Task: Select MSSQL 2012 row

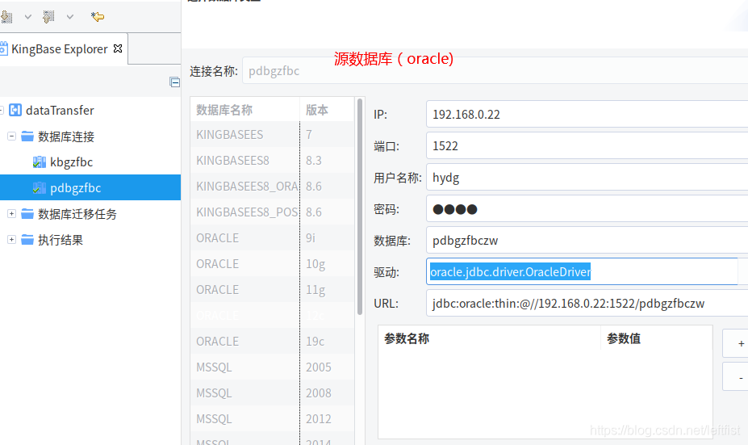Action: (273, 418)
